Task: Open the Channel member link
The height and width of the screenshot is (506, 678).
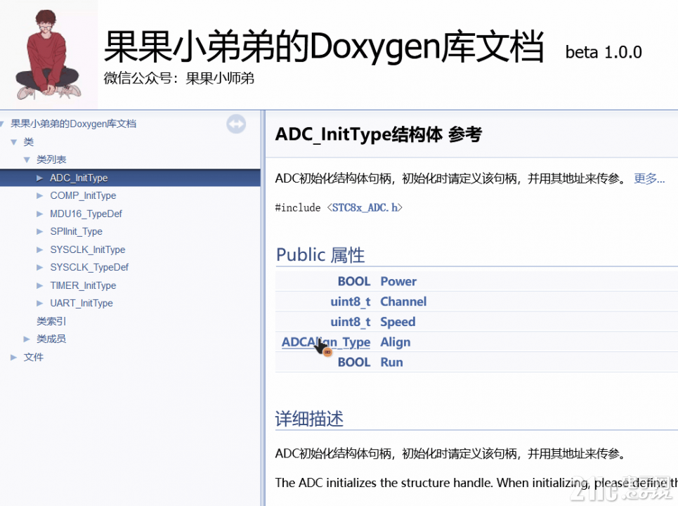Action: [x=403, y=301]
